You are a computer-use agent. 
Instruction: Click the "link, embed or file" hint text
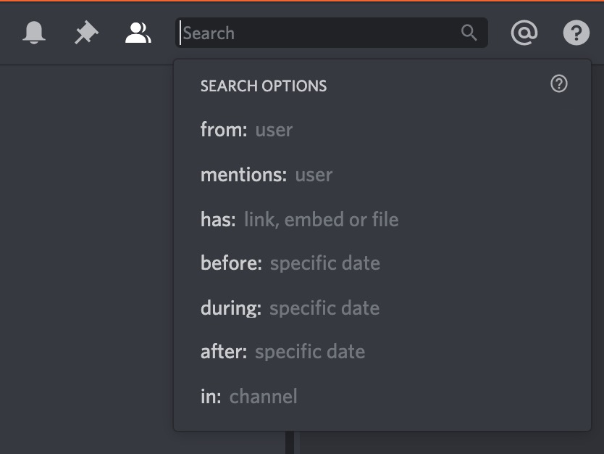322,220
